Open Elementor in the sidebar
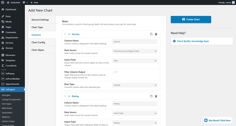The width and height of the screenshot is (236, 126). 12,55
